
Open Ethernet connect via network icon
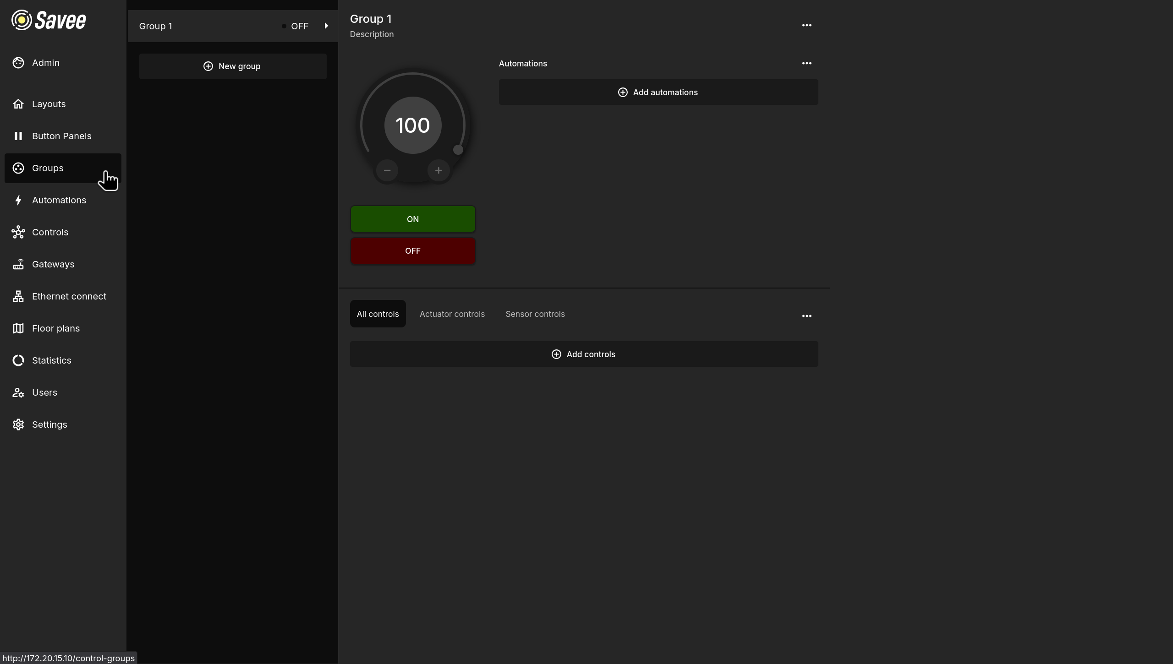pyautogui.click(x=18, y=296)
